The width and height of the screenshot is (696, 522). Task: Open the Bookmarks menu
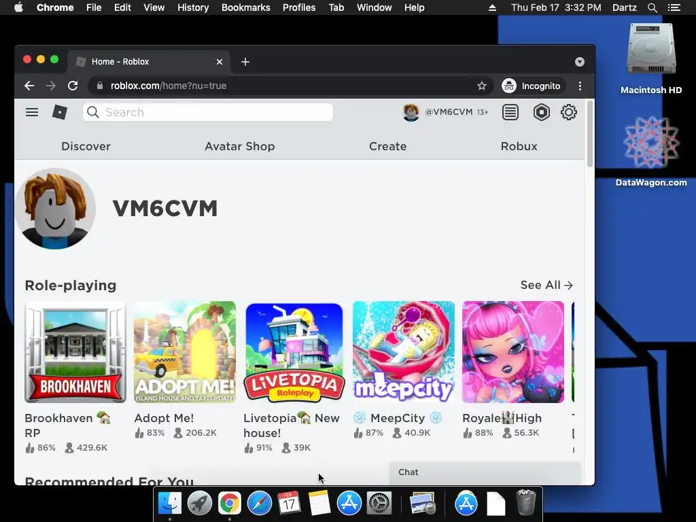point(246,7)
